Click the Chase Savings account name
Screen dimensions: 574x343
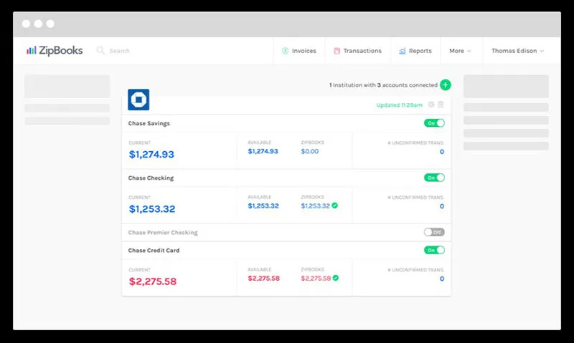[x=149, y=123]
